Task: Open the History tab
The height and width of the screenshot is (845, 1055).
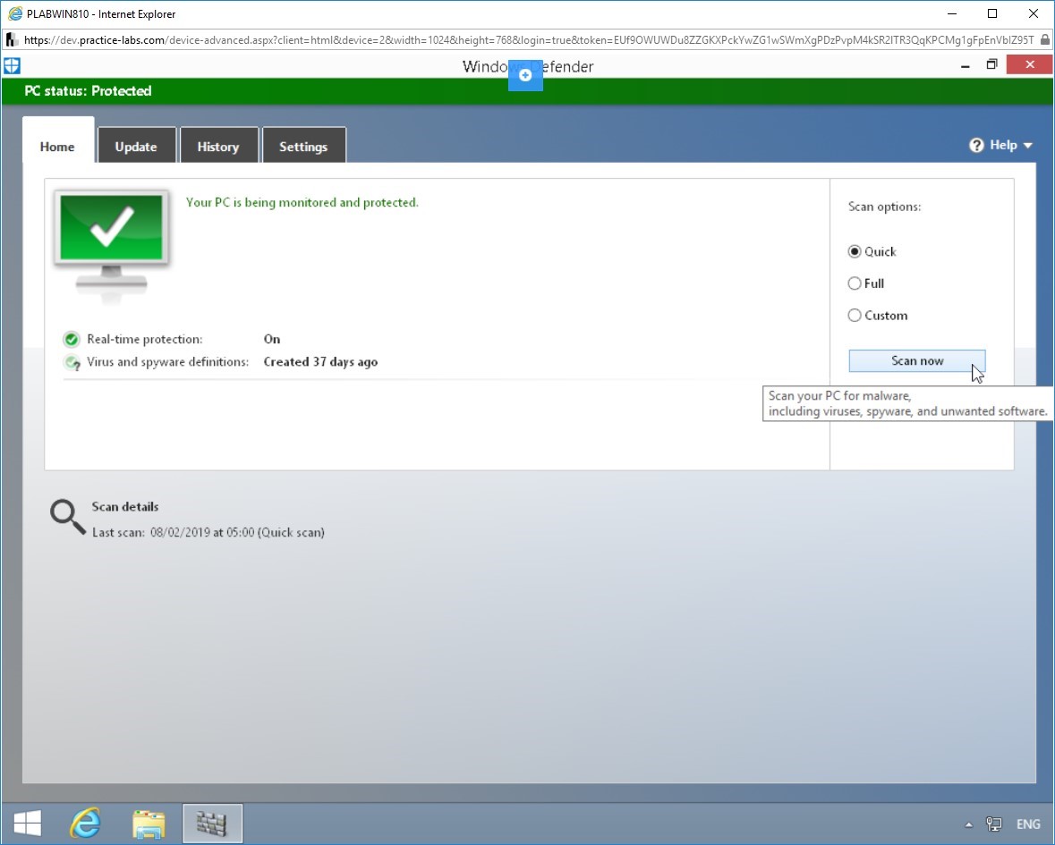Action: click(x=218, y=146)
